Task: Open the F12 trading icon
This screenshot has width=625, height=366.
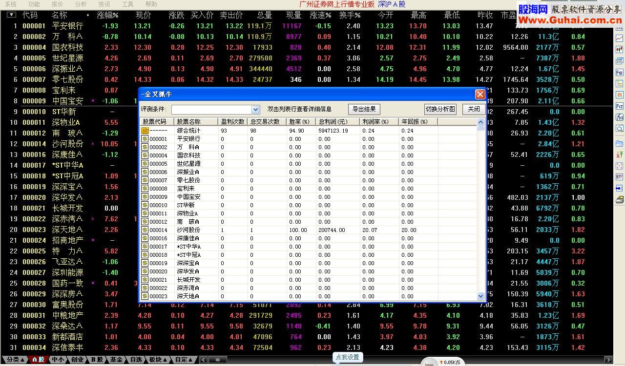Action: pyautogui.click(x=619, y=106)
